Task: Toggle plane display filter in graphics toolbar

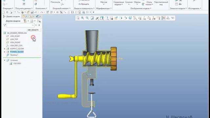Action: (x=140, y=18)
